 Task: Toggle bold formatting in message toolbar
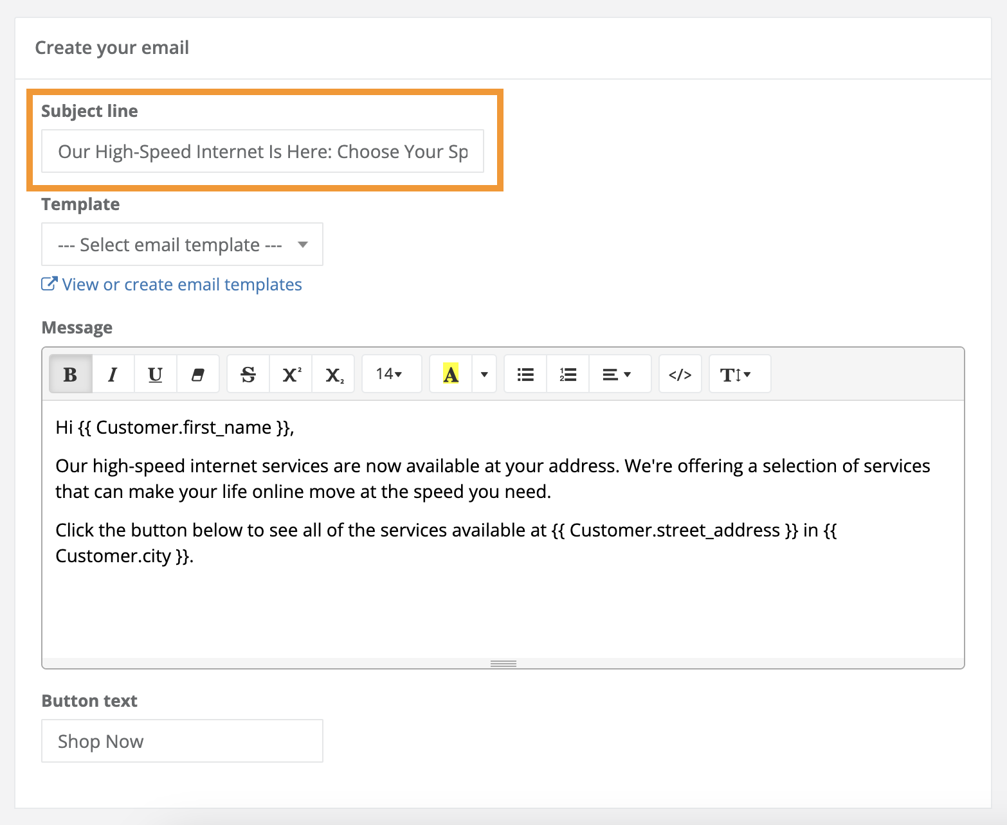[71, 374]
